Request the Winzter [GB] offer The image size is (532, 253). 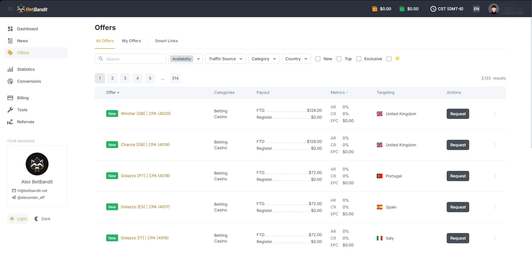click(x=458, y=114)
